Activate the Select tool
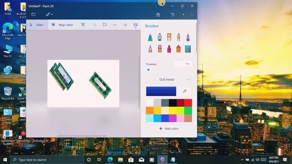292x164 pixels. point(37,25)
